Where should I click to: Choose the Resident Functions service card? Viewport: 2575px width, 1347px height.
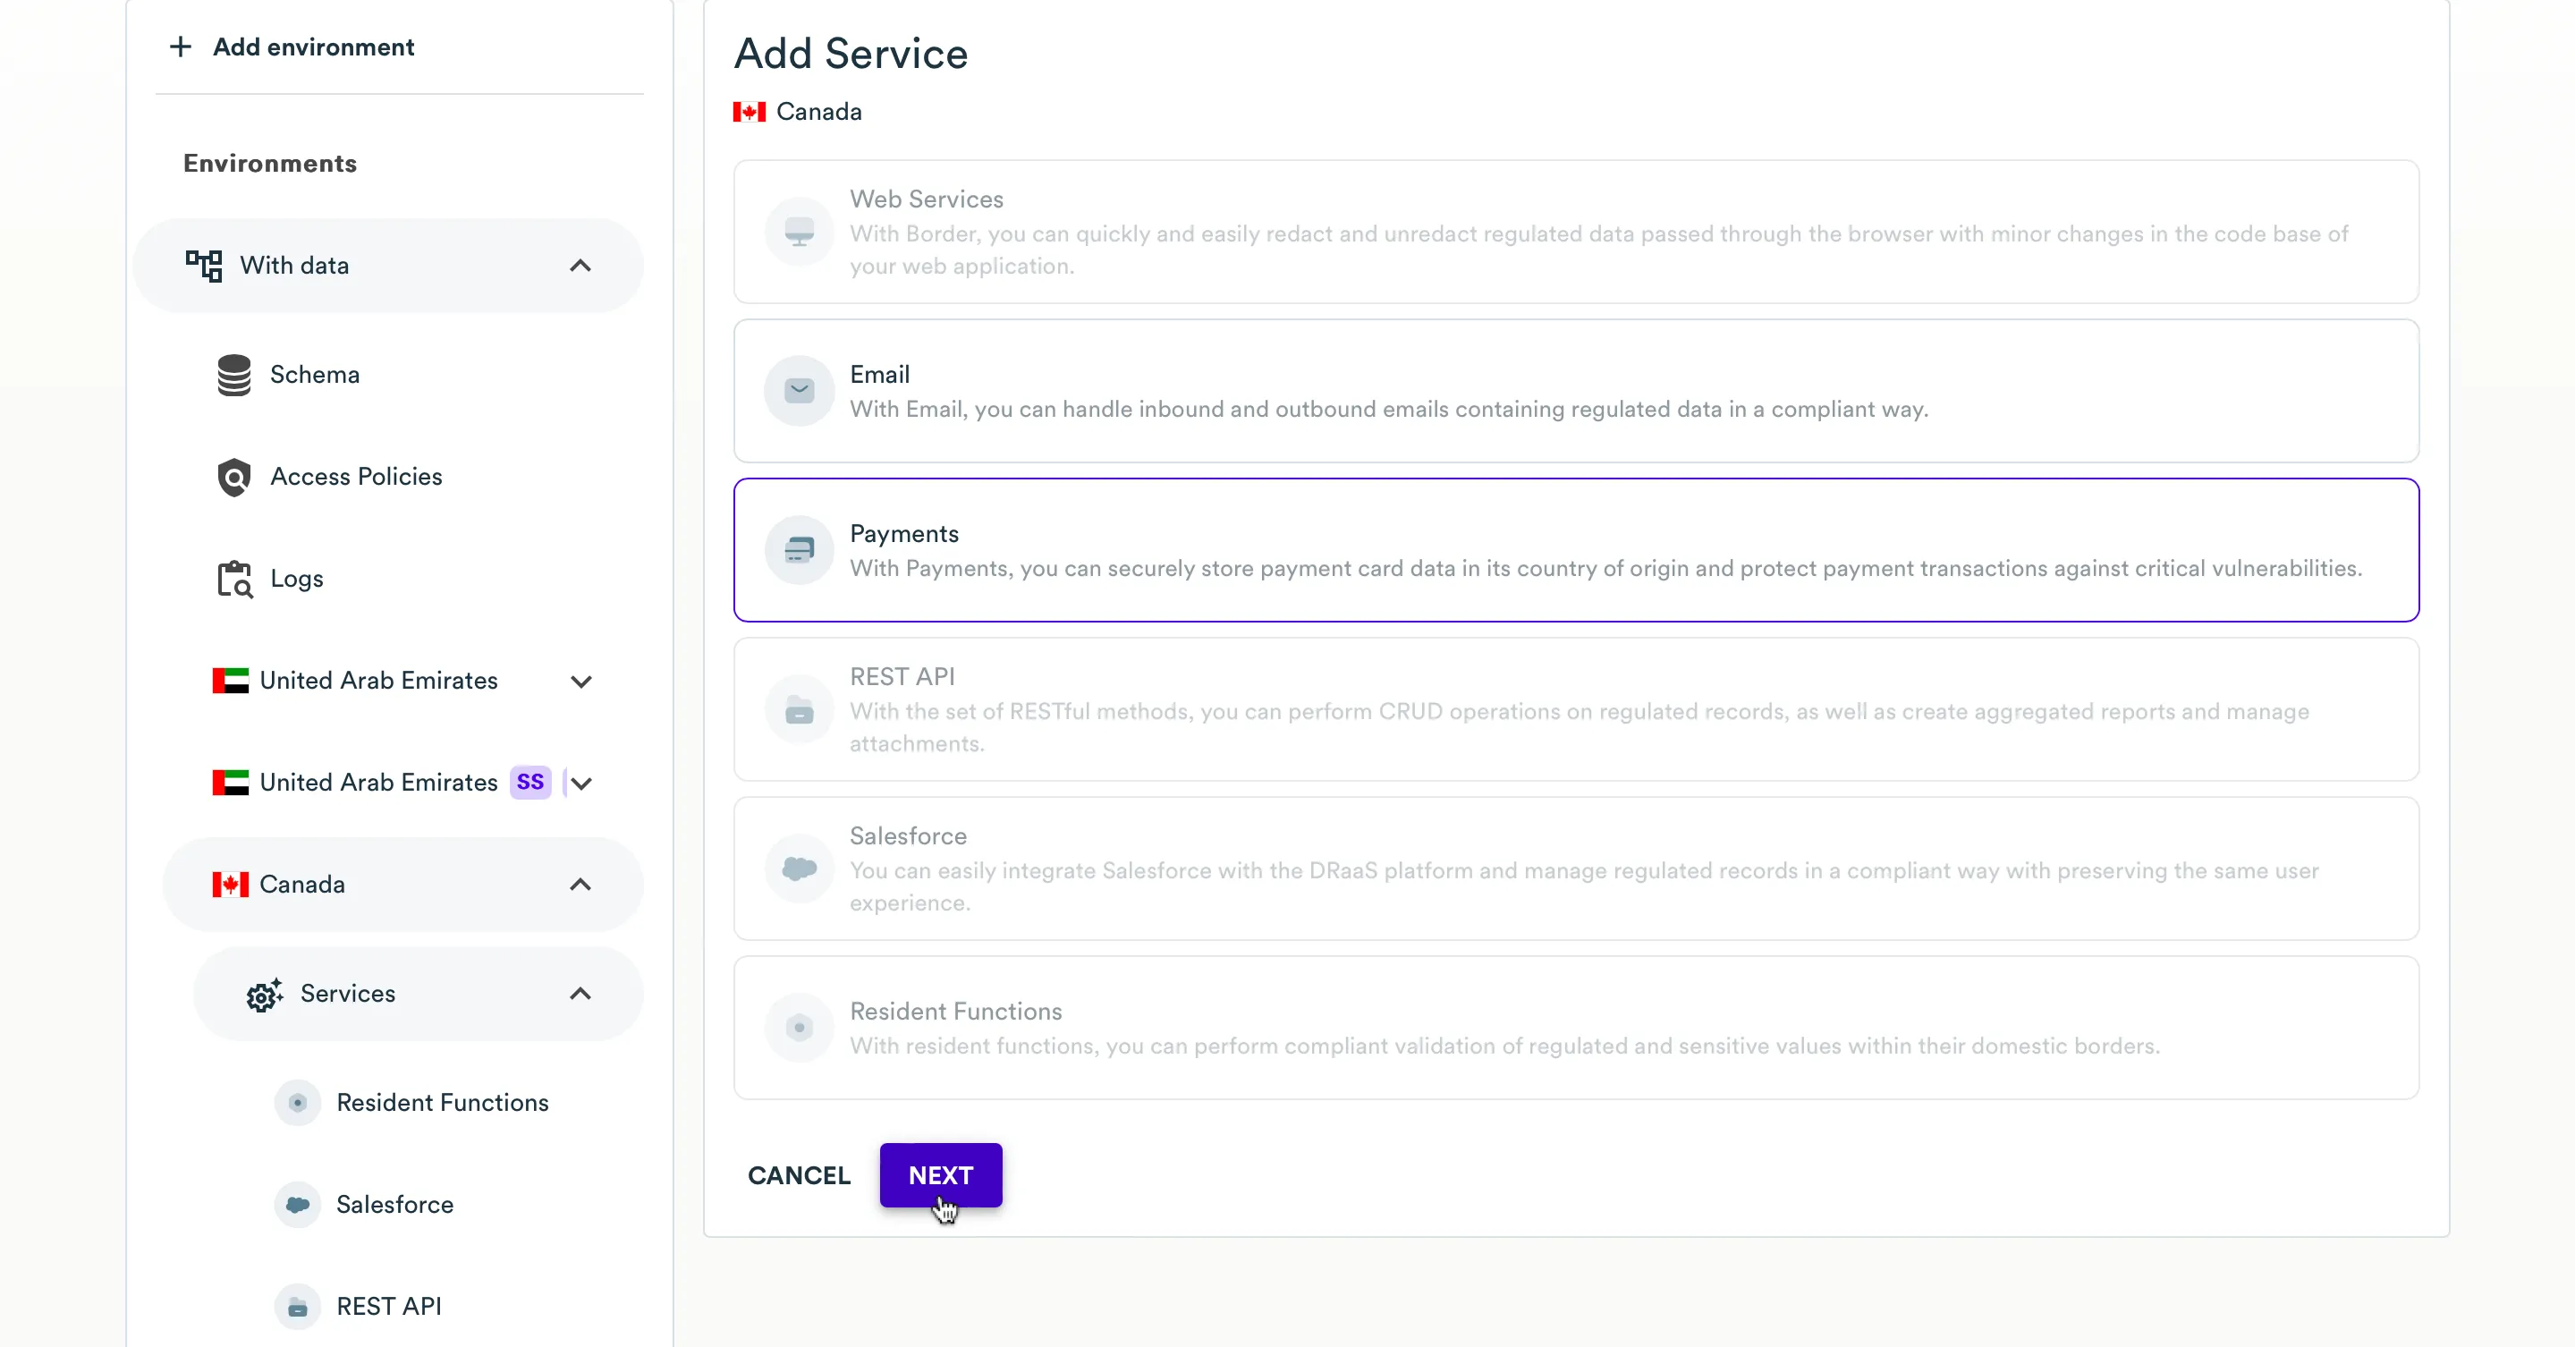pyautogui.click(x=1575, y=1027)
